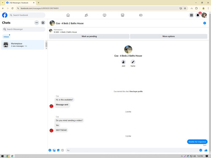
Task: Select the Inbox tab
Action: tap(6, 37)
